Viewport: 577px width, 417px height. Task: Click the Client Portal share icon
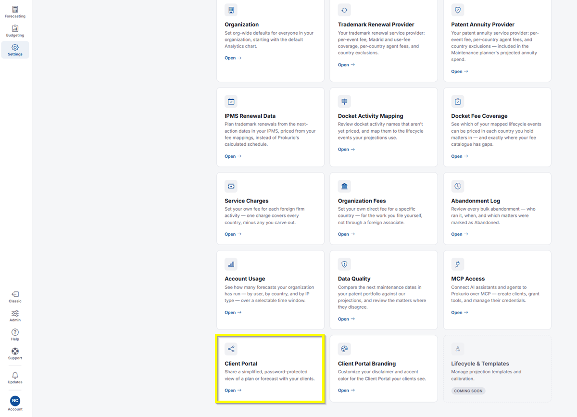click(x=231, y=349)
